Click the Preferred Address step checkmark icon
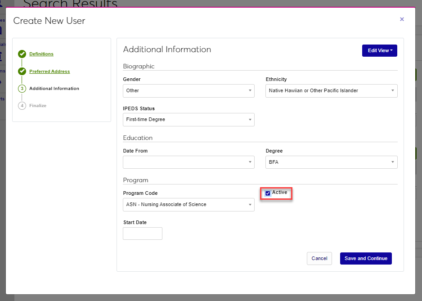Screen dimensions: 422x301 coord(22,72)
